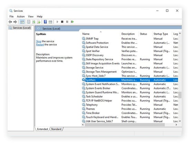Open the Help toolbar icon
The width and height of the screenshot is (190, 145).
[45, 22]
